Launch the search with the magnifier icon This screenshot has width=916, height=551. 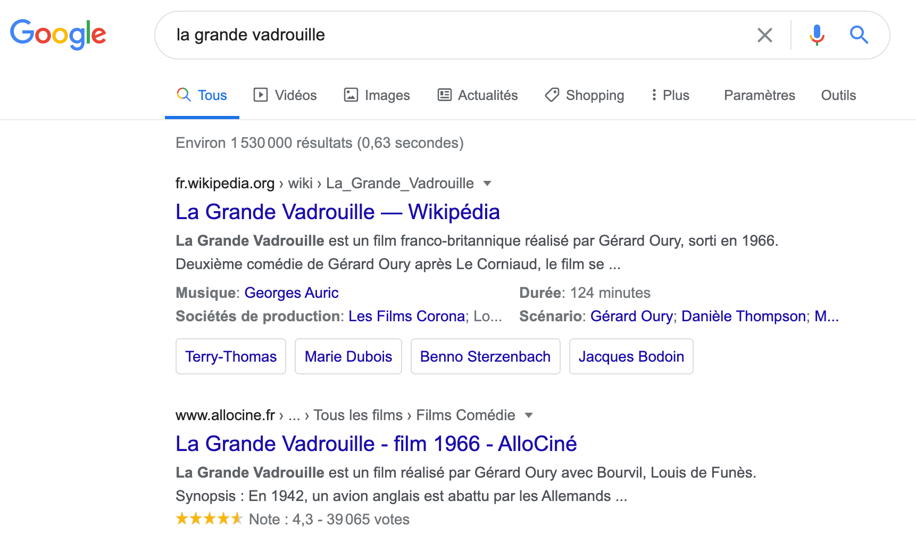859,35
